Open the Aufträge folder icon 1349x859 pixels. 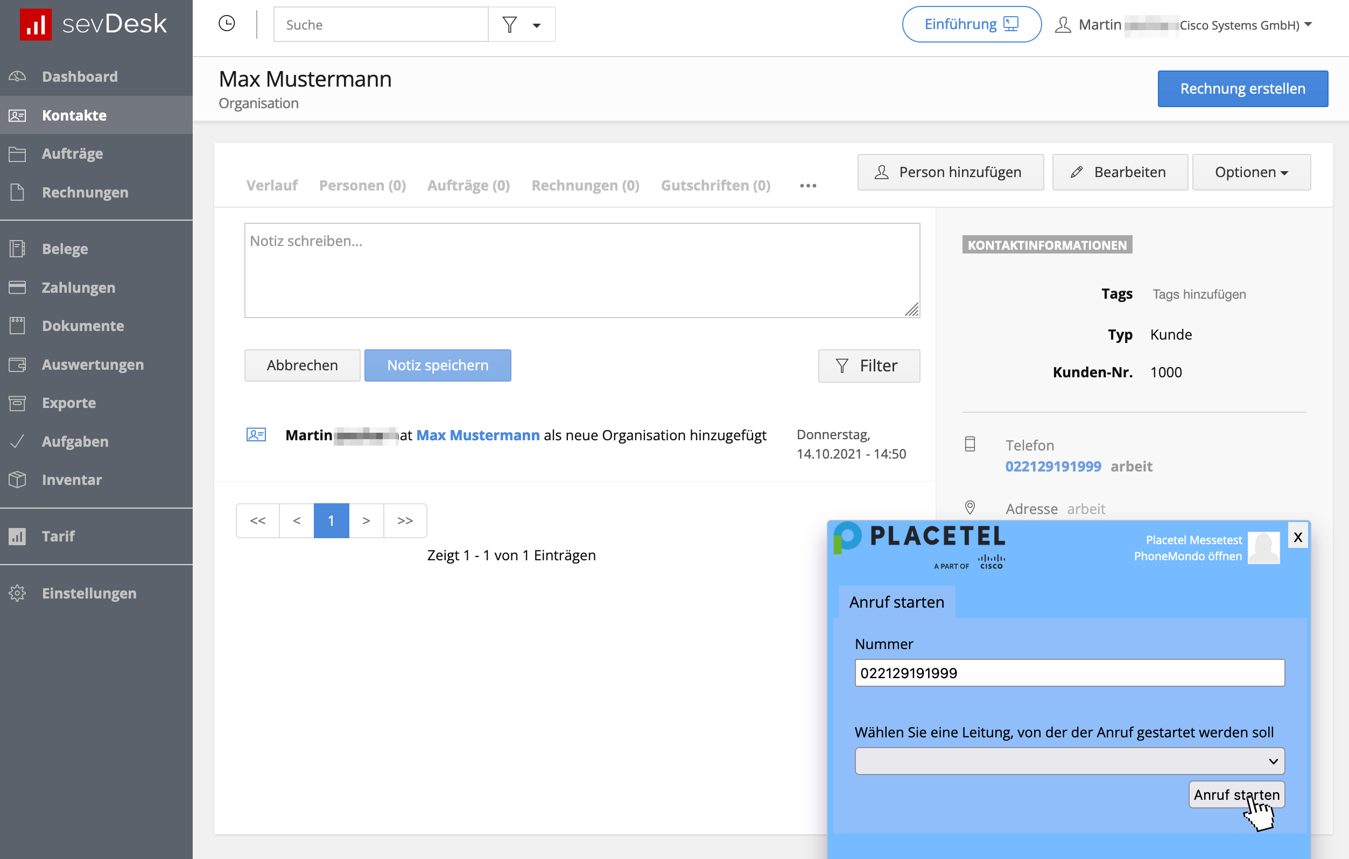pyautogui.click(x=17, y=153)
